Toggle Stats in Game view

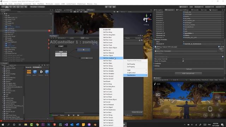pyautogui.click(x=216, y=80)
